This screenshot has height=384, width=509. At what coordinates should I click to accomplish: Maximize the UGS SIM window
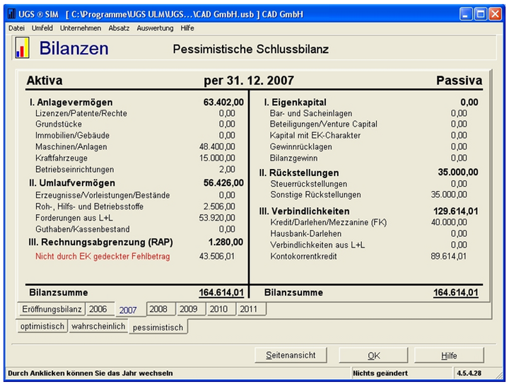tap(481, 14)
